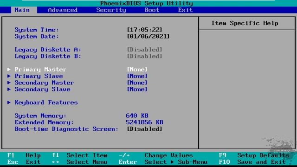Screen dimensions: 297x167
Task: Click the F10 Save and Exit hint
Action: coord(252,162)
